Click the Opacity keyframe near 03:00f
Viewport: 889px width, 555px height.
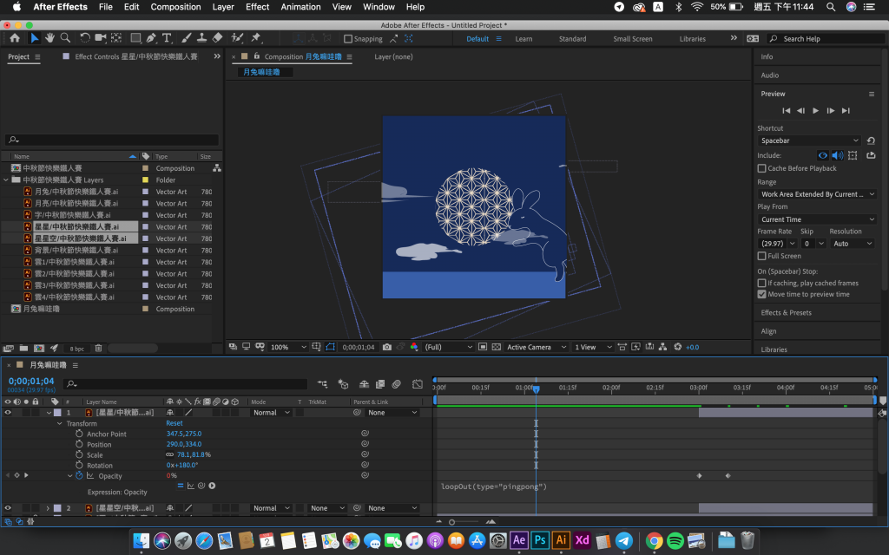(699, 476)
